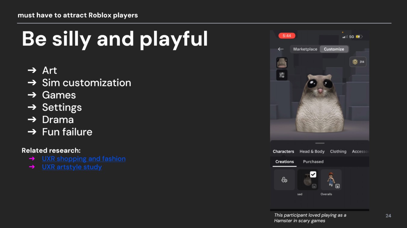Click the 'Games' bullet text
Screen dimensions: 407x228
pyautogui.click(x=59, y=95)
